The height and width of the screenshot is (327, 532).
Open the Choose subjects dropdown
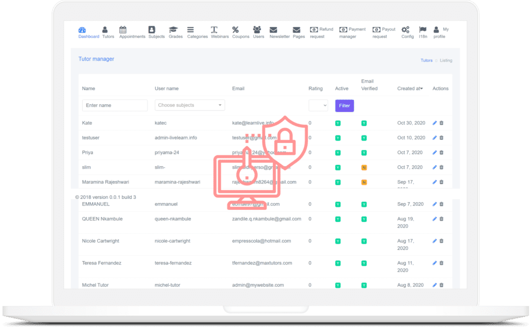tap(189, 105)
